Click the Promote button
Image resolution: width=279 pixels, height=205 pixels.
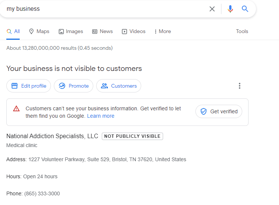[x=74, y=86]
